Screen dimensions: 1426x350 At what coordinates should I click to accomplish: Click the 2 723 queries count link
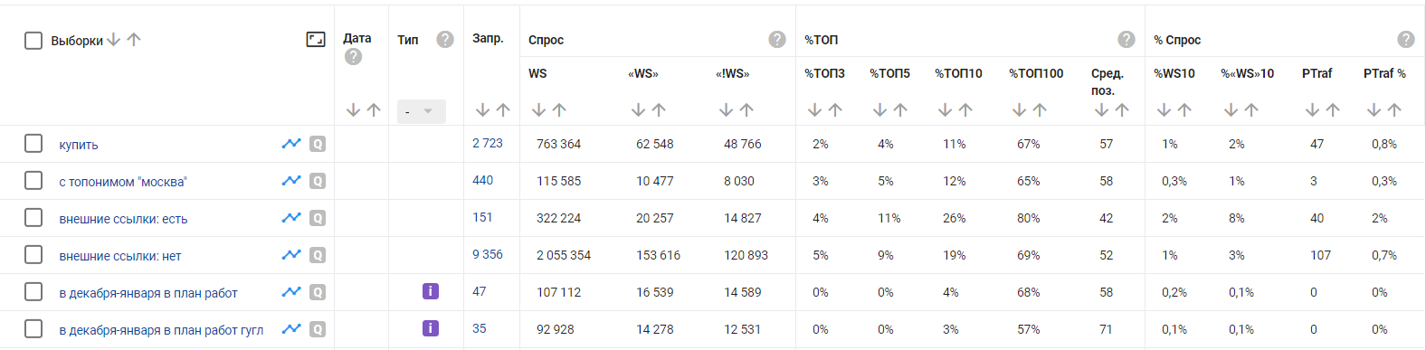pyautogui.click(x=488, y=143)
